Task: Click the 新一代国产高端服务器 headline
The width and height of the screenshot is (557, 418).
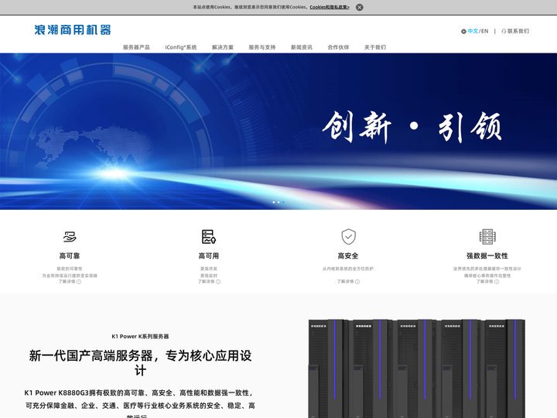Action: (x=140, y=363)
